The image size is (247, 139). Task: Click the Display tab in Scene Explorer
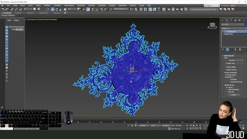click(16, 20)
